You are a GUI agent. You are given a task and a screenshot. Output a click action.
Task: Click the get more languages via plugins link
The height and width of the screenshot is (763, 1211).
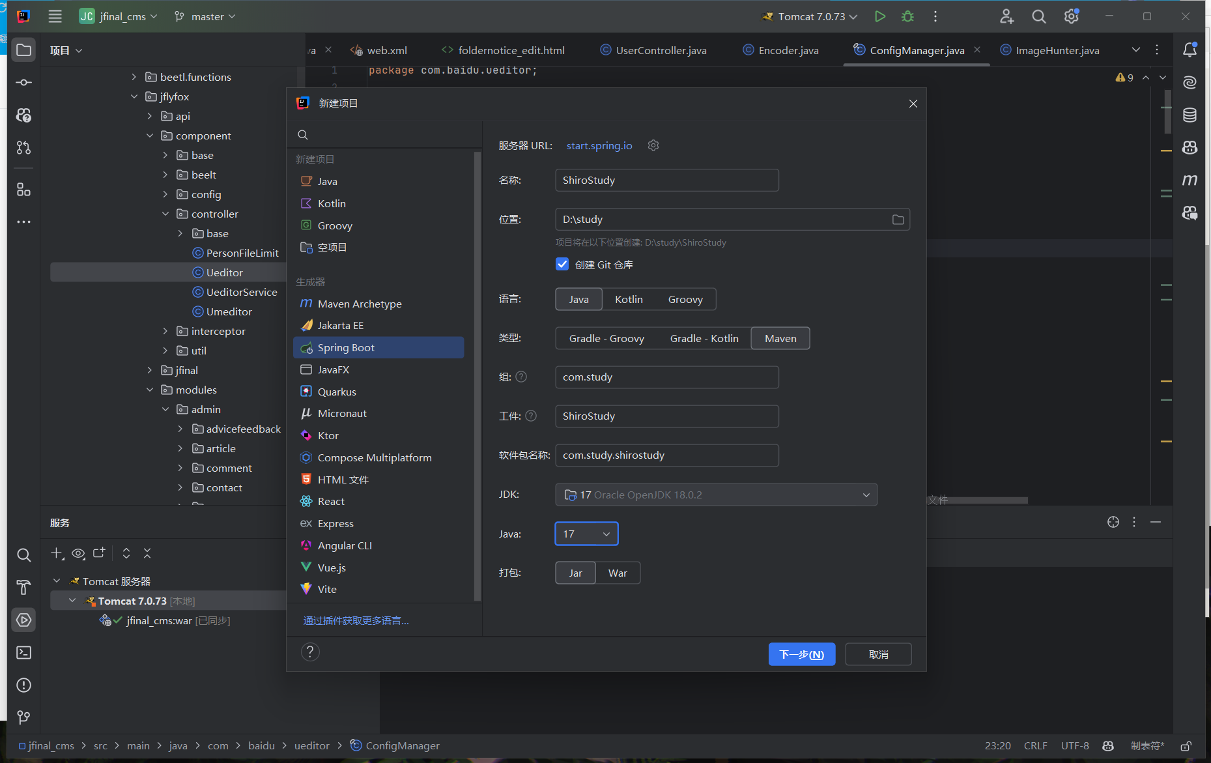356,620
